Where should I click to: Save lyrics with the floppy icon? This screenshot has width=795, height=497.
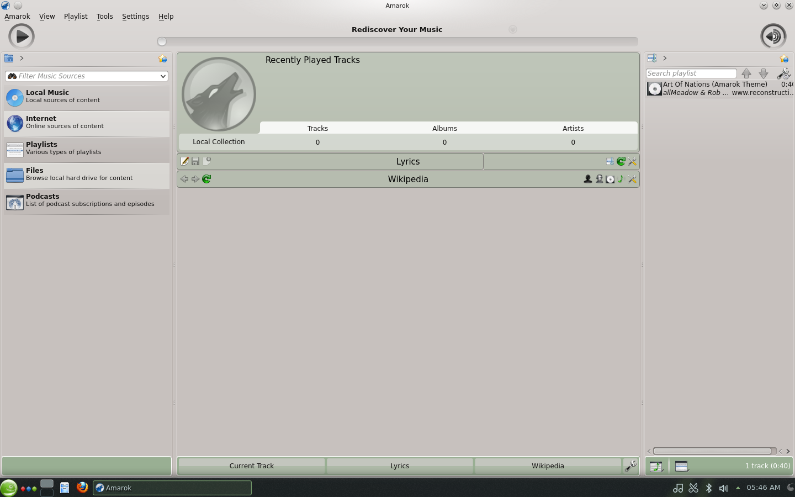pyautogui.click(x=195, y=161)
